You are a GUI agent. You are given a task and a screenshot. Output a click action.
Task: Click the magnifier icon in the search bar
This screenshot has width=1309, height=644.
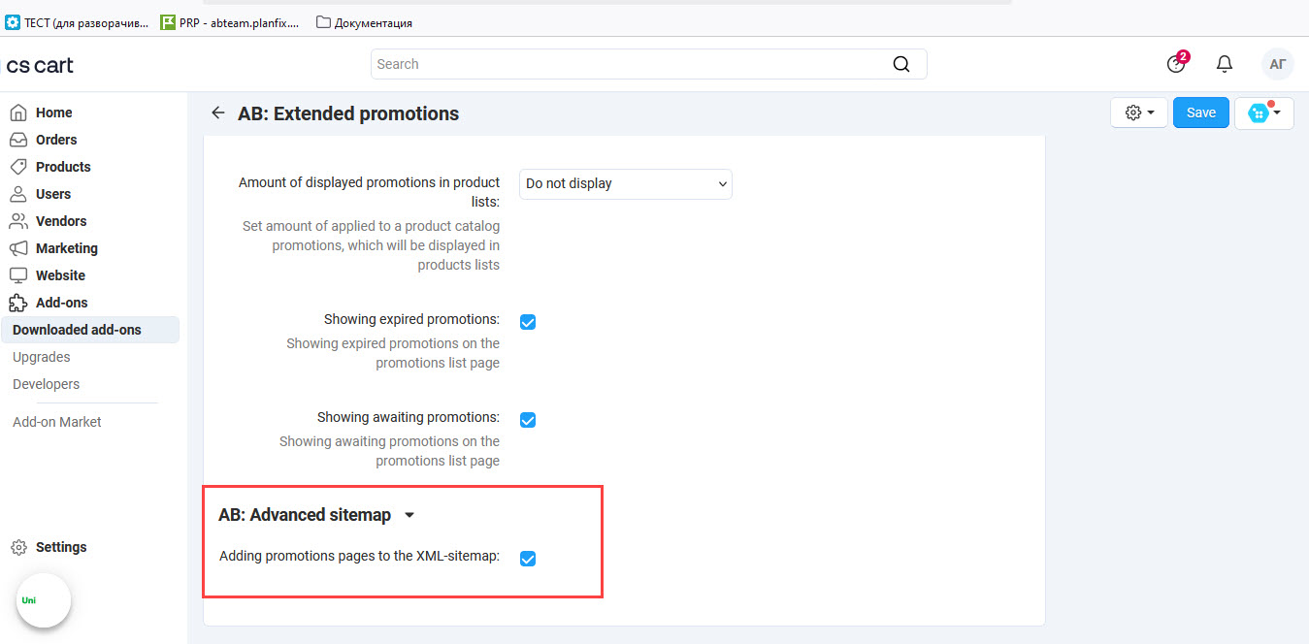pyautogui.click(x=901, y=64)
